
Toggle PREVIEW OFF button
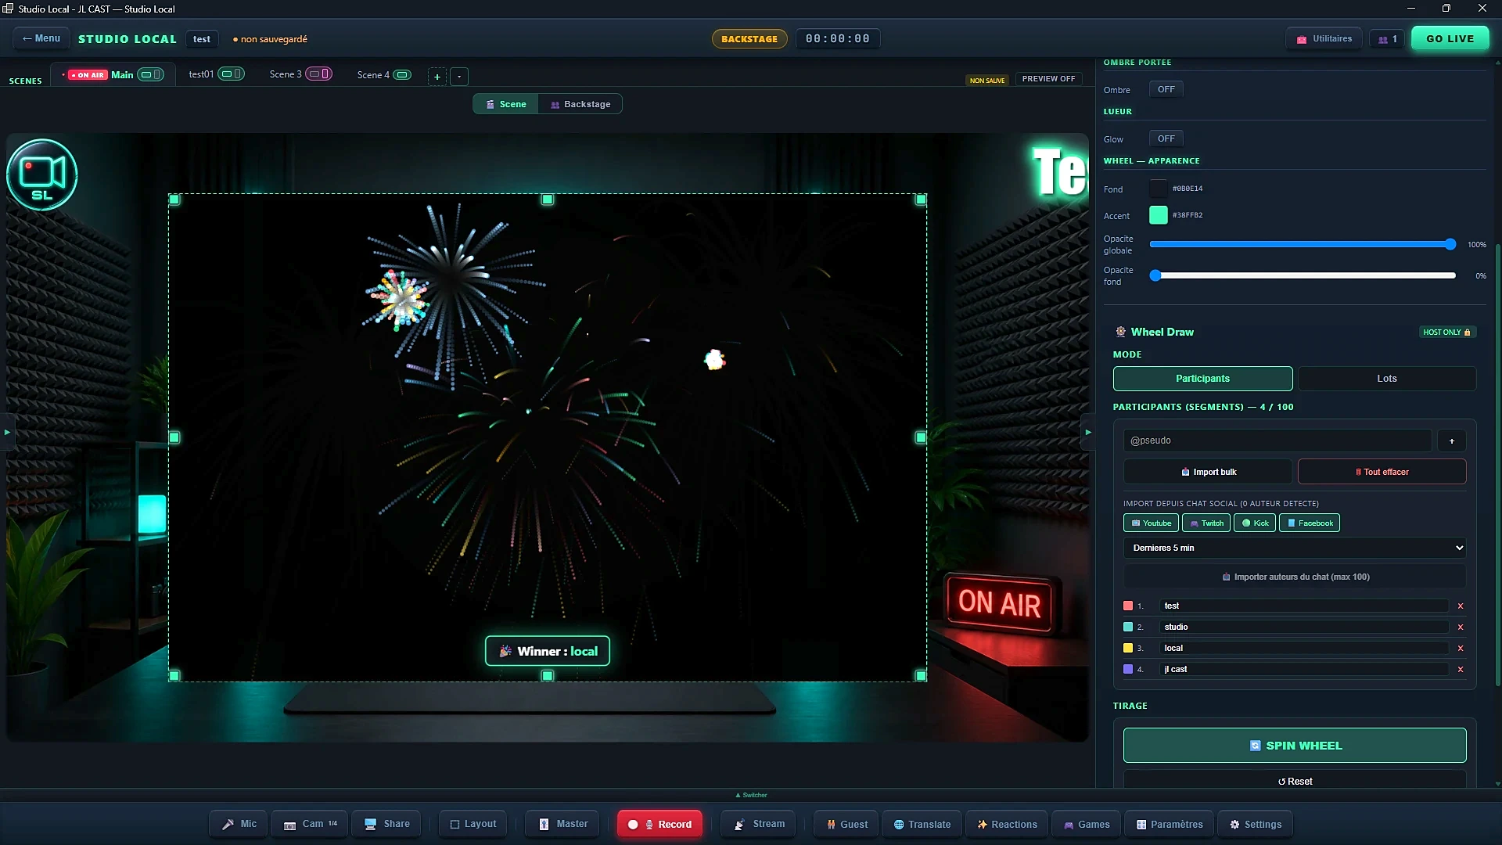point(1048,79)
